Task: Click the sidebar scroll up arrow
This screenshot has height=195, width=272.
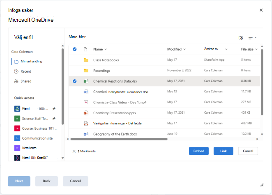Action: point(62,46)
